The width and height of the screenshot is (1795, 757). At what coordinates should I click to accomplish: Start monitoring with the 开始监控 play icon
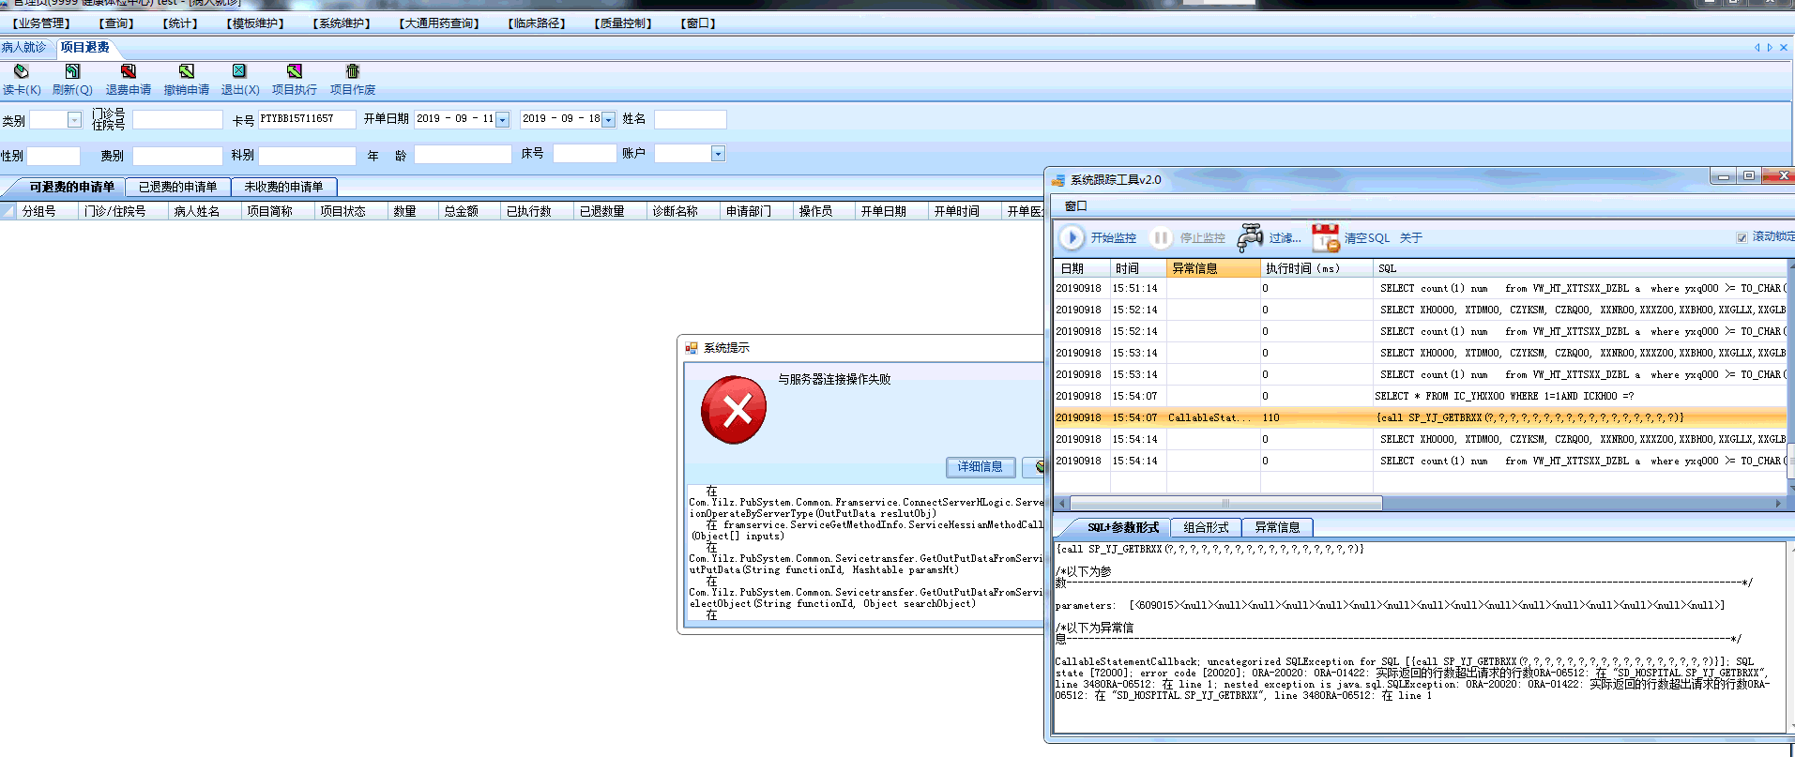click(1072, 238)
